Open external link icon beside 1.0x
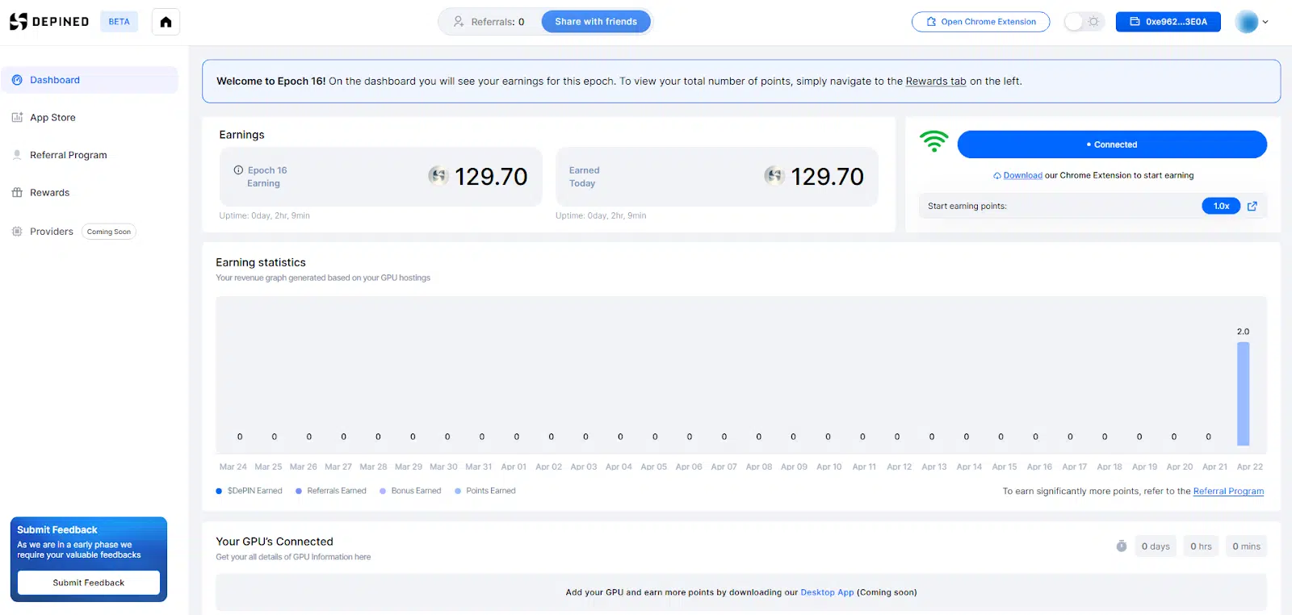The height and width of the screenshot is (615, 1292). [x=1252, y=207]
